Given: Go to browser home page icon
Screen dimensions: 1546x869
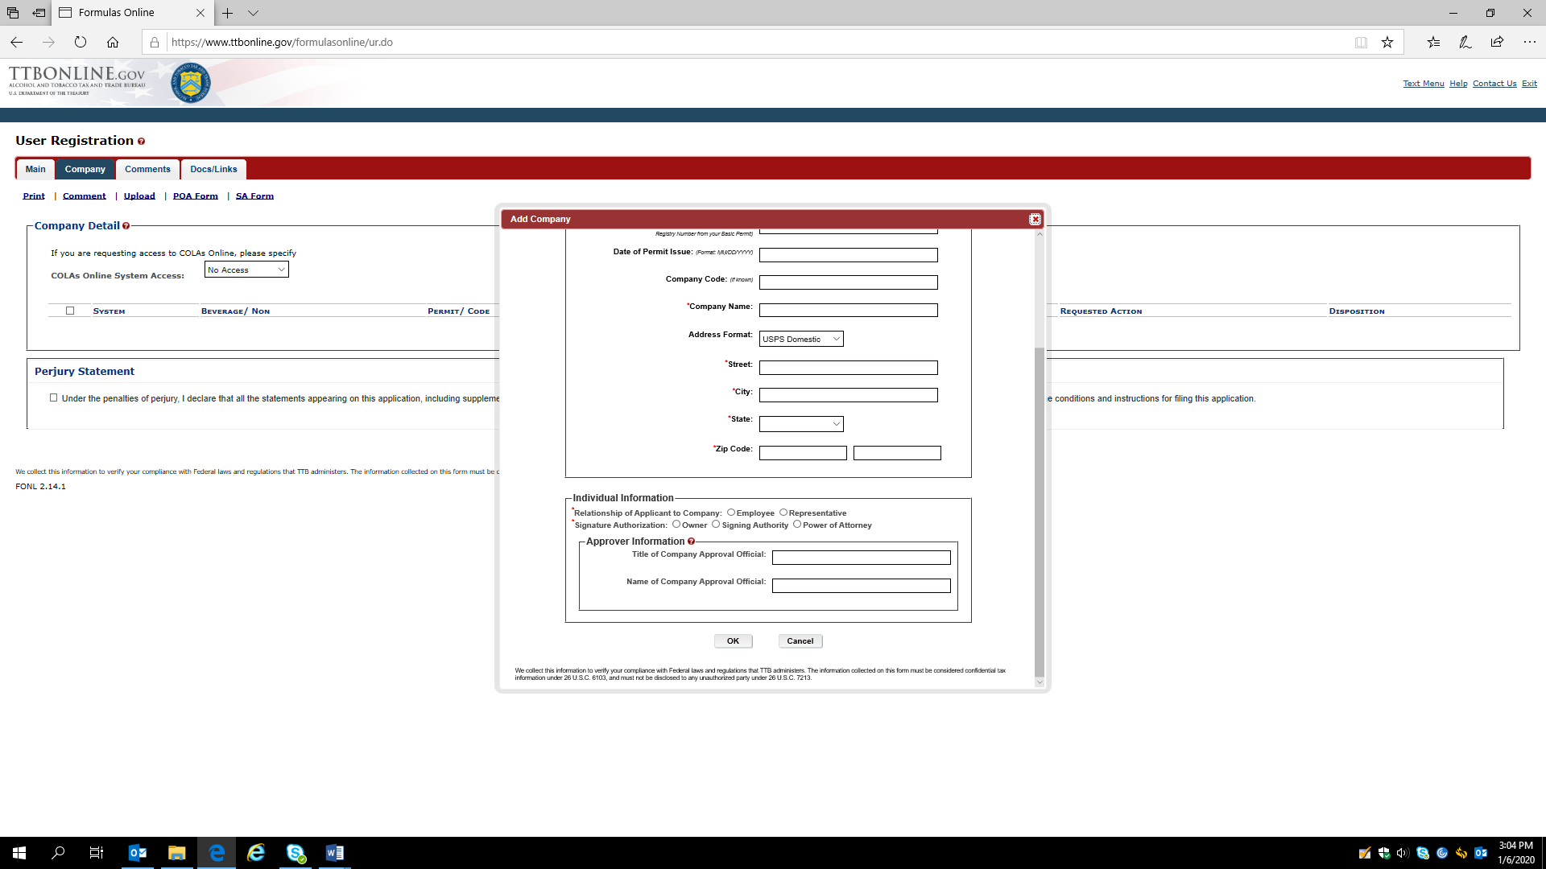Looking at the screenshot, I should [113, 42].
